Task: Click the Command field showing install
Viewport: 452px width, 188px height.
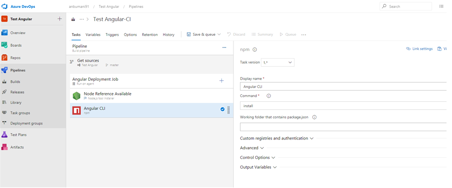Action: pos(343,106)
